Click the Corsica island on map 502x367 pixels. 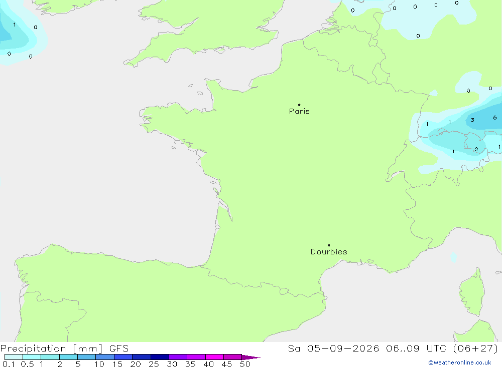[472, 292]
